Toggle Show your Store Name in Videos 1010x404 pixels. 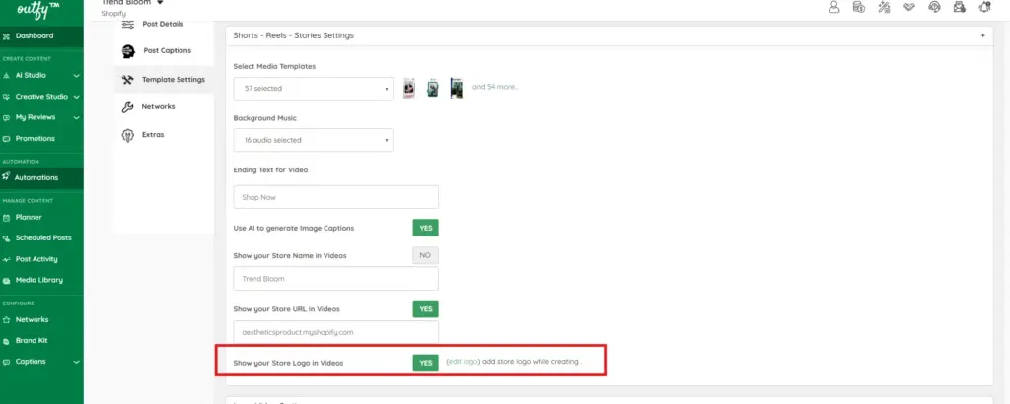425,255
